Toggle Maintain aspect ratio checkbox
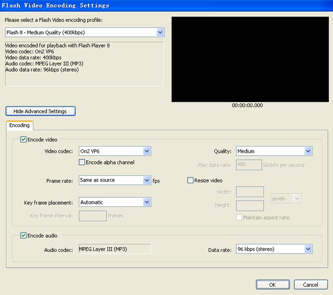 pyautogui.click(x=239, y=217)
